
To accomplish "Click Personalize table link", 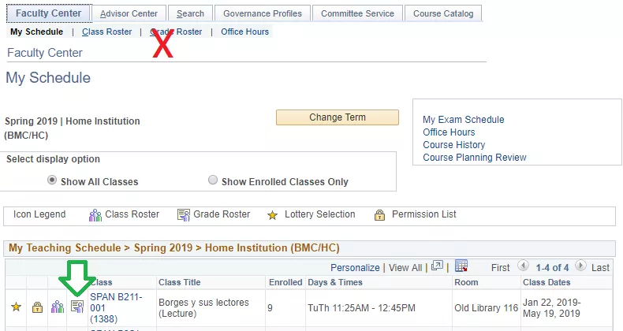I will pos(355,268).
